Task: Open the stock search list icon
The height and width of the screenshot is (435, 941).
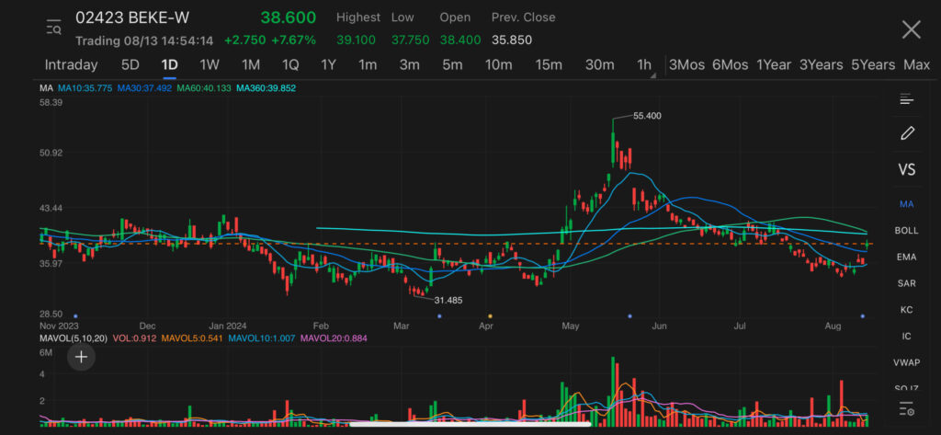Action: [53, 28]
